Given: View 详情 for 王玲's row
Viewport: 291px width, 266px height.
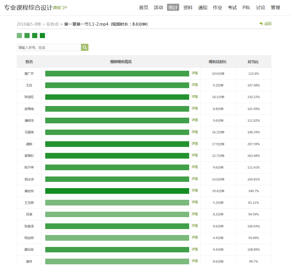Looking at the screenshot, I should pos(195,85).
